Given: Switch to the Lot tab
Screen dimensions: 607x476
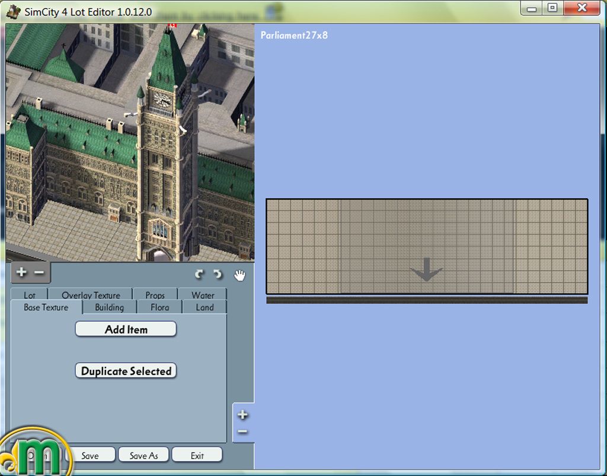Looking at the screenshot, I should point(30,294).
